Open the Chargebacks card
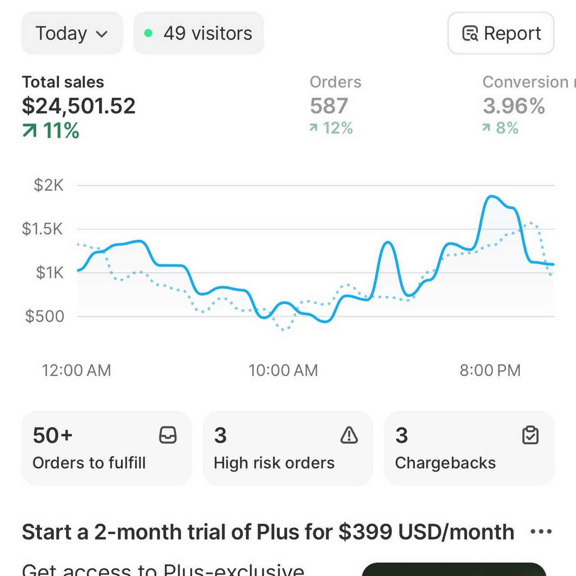576x576 pixels. tap(469, 448)
